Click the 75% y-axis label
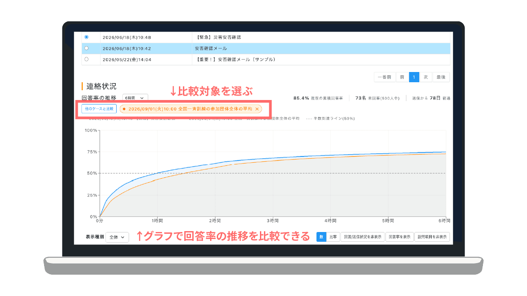Screen dimensions: 527x296 [92, 152]
